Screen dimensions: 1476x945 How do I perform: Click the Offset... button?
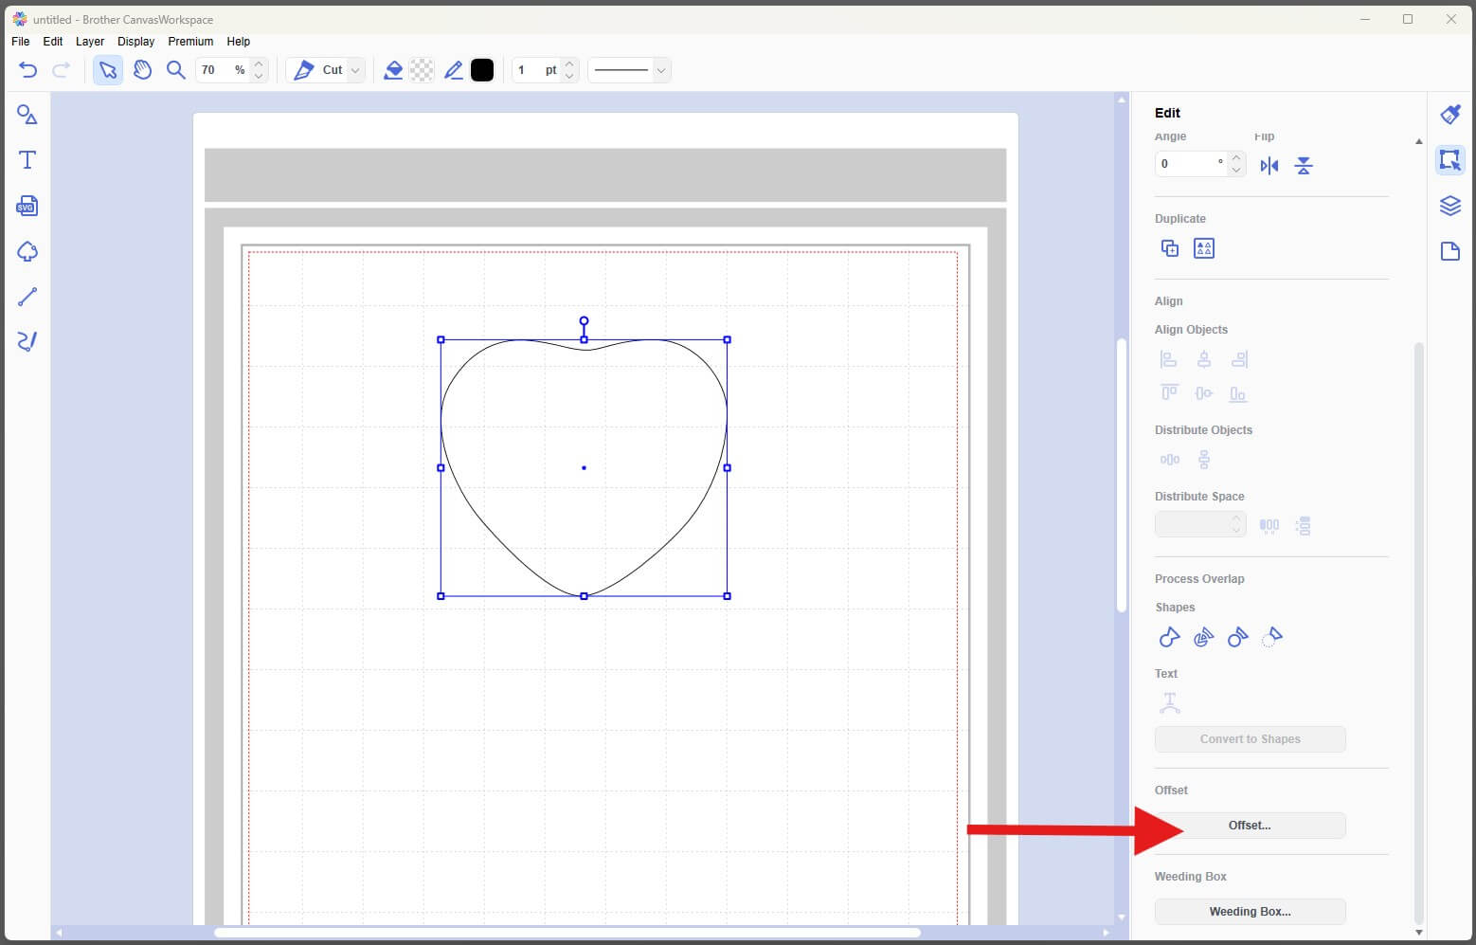(1250, 826)
